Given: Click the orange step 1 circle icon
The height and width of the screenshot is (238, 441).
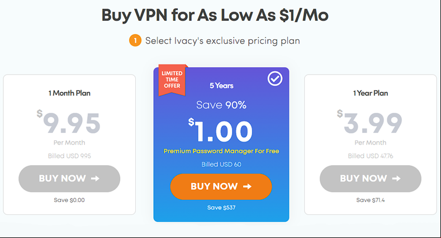Looking at the screenshot, I should coord(135,40).
